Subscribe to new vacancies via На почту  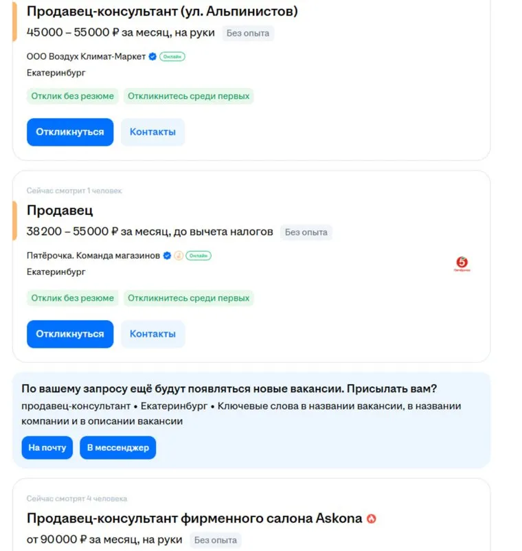[x=47, y=448]
